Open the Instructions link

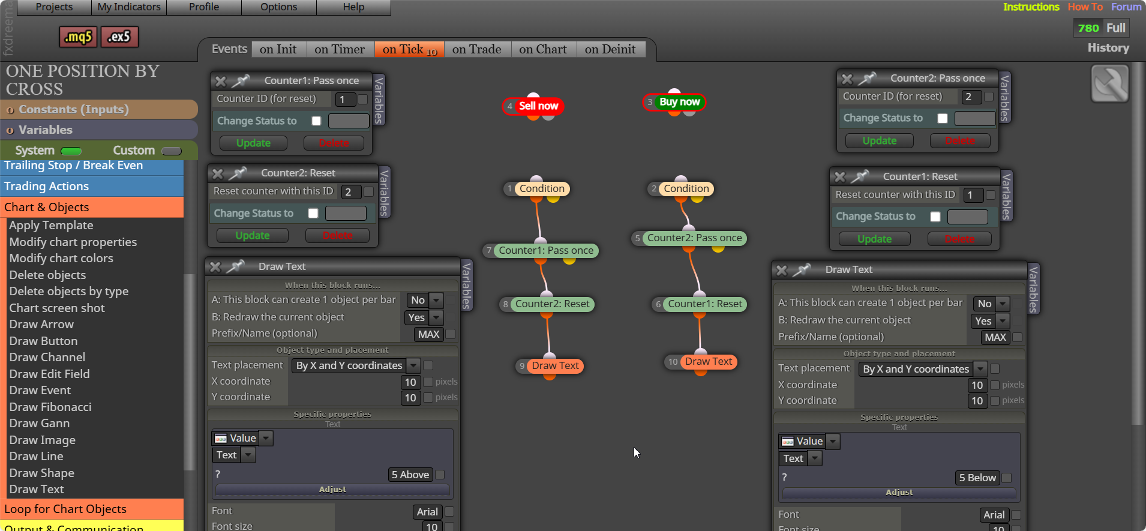pos(1031,7)
